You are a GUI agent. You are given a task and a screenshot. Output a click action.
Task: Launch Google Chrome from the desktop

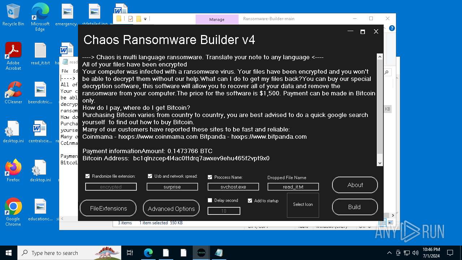coord(13,212)
